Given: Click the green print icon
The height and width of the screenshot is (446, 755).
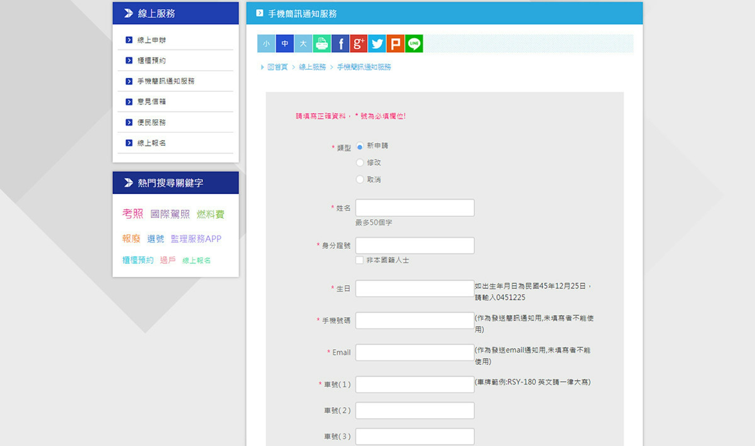Looking at the screenshot, I should pyautogui.click(x=322, y=43).
